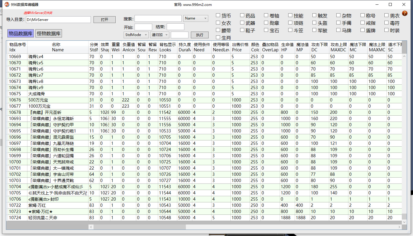Tick the 武器 category checkbox

[x=242, y=23]
